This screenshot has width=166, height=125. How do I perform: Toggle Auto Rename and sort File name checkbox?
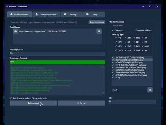click(x=11, y=98)
